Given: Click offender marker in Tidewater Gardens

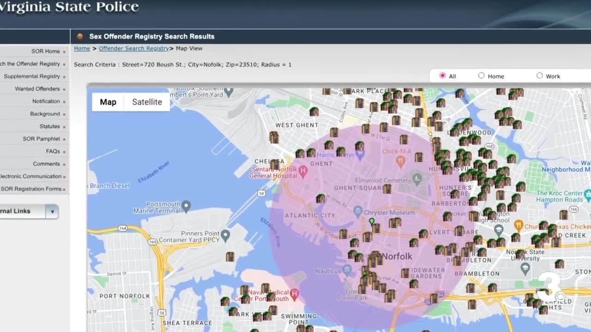Looking at the screenshot, I should tap(405, 273).
